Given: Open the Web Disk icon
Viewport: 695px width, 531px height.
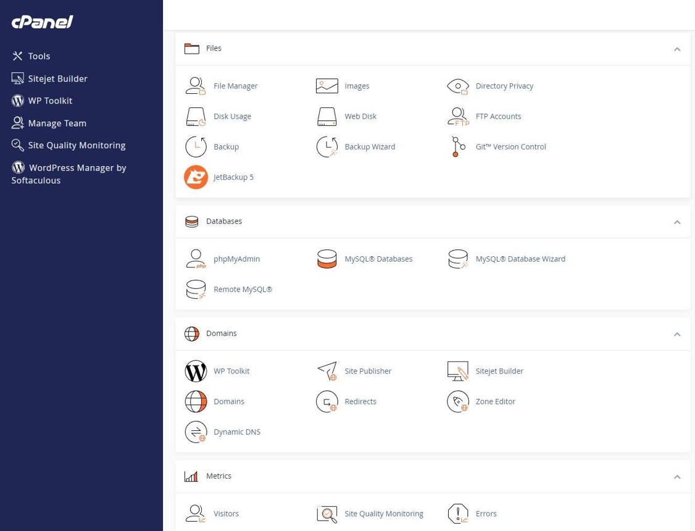Looking at the screenshot, I should click(327, 117).
